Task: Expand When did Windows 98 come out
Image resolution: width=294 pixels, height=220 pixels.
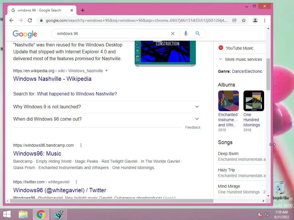Action: coord(106,119)
